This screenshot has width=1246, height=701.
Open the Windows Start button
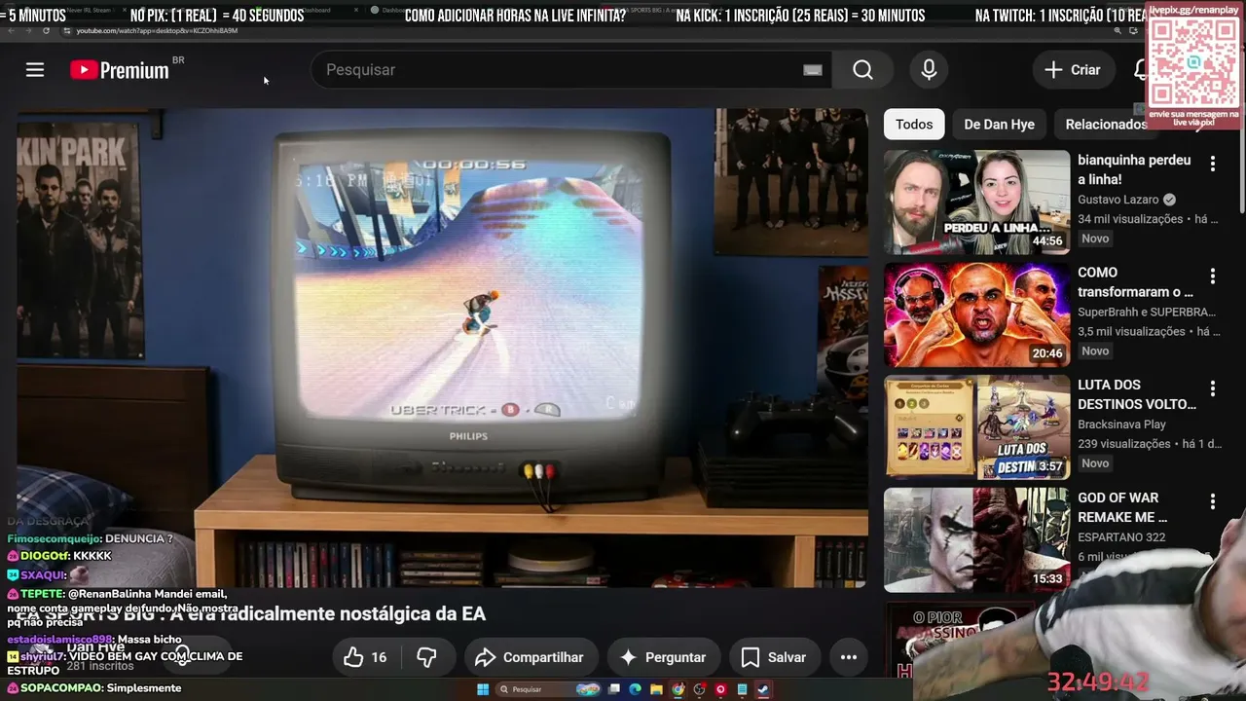pyautogui.click(x=481, y=689)
